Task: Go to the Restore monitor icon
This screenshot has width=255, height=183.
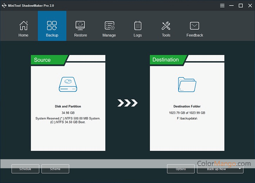Action: click(80, 26)
